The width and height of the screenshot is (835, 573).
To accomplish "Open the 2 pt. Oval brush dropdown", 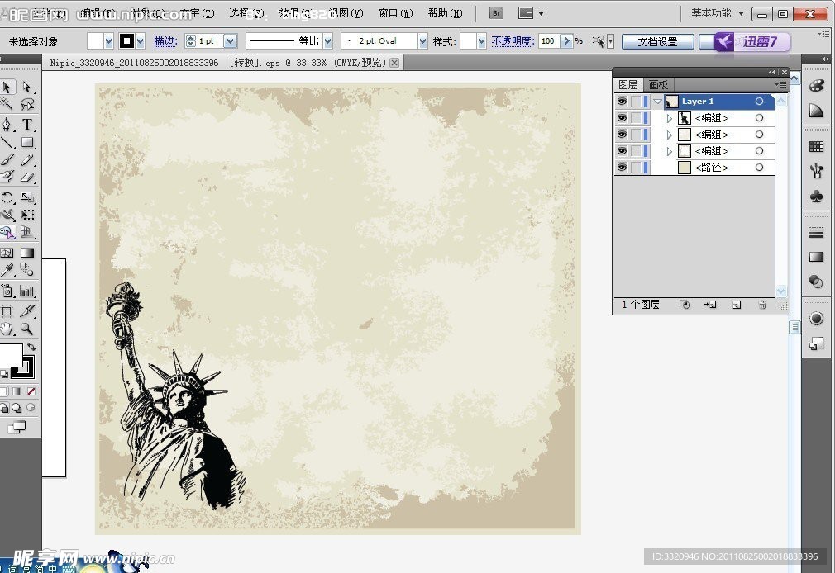I will pos(422,41).
